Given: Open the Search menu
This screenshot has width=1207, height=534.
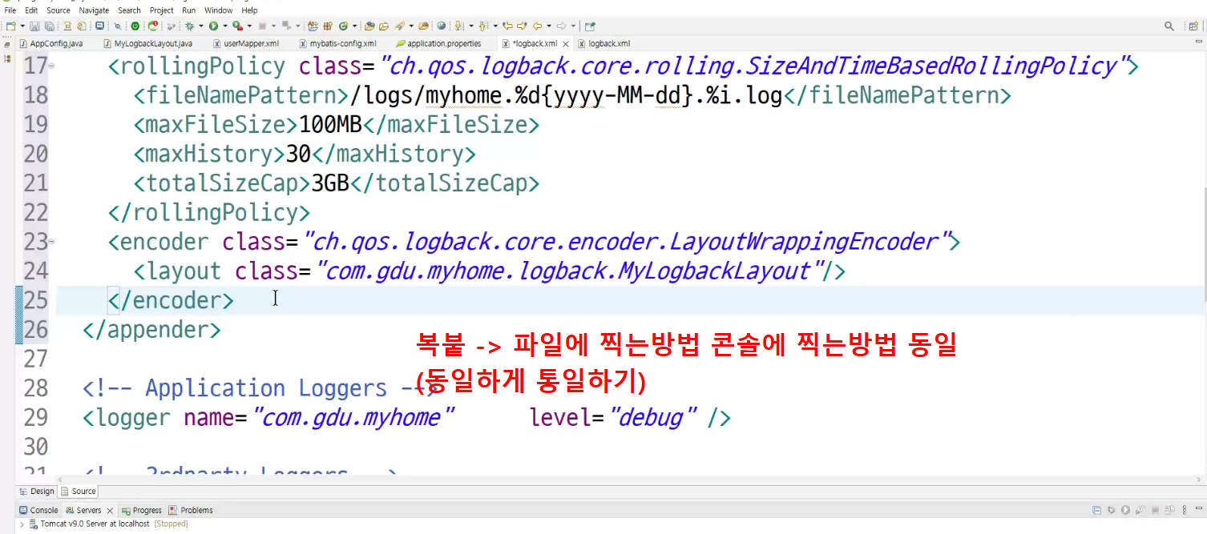Looking at the screenshot, I should tap(129, 10).
